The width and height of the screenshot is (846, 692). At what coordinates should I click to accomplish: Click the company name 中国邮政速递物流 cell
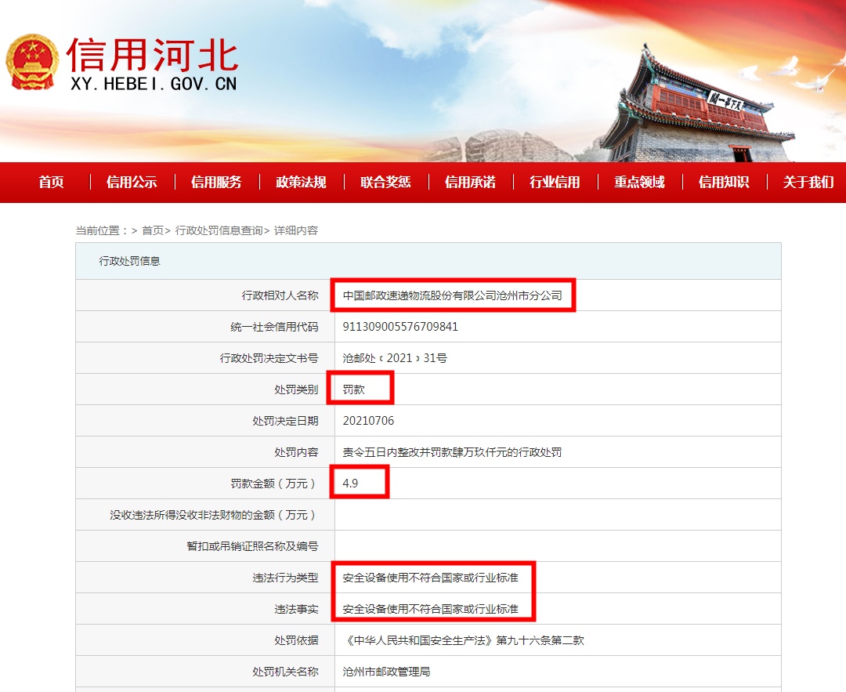[x=453, y=295]
